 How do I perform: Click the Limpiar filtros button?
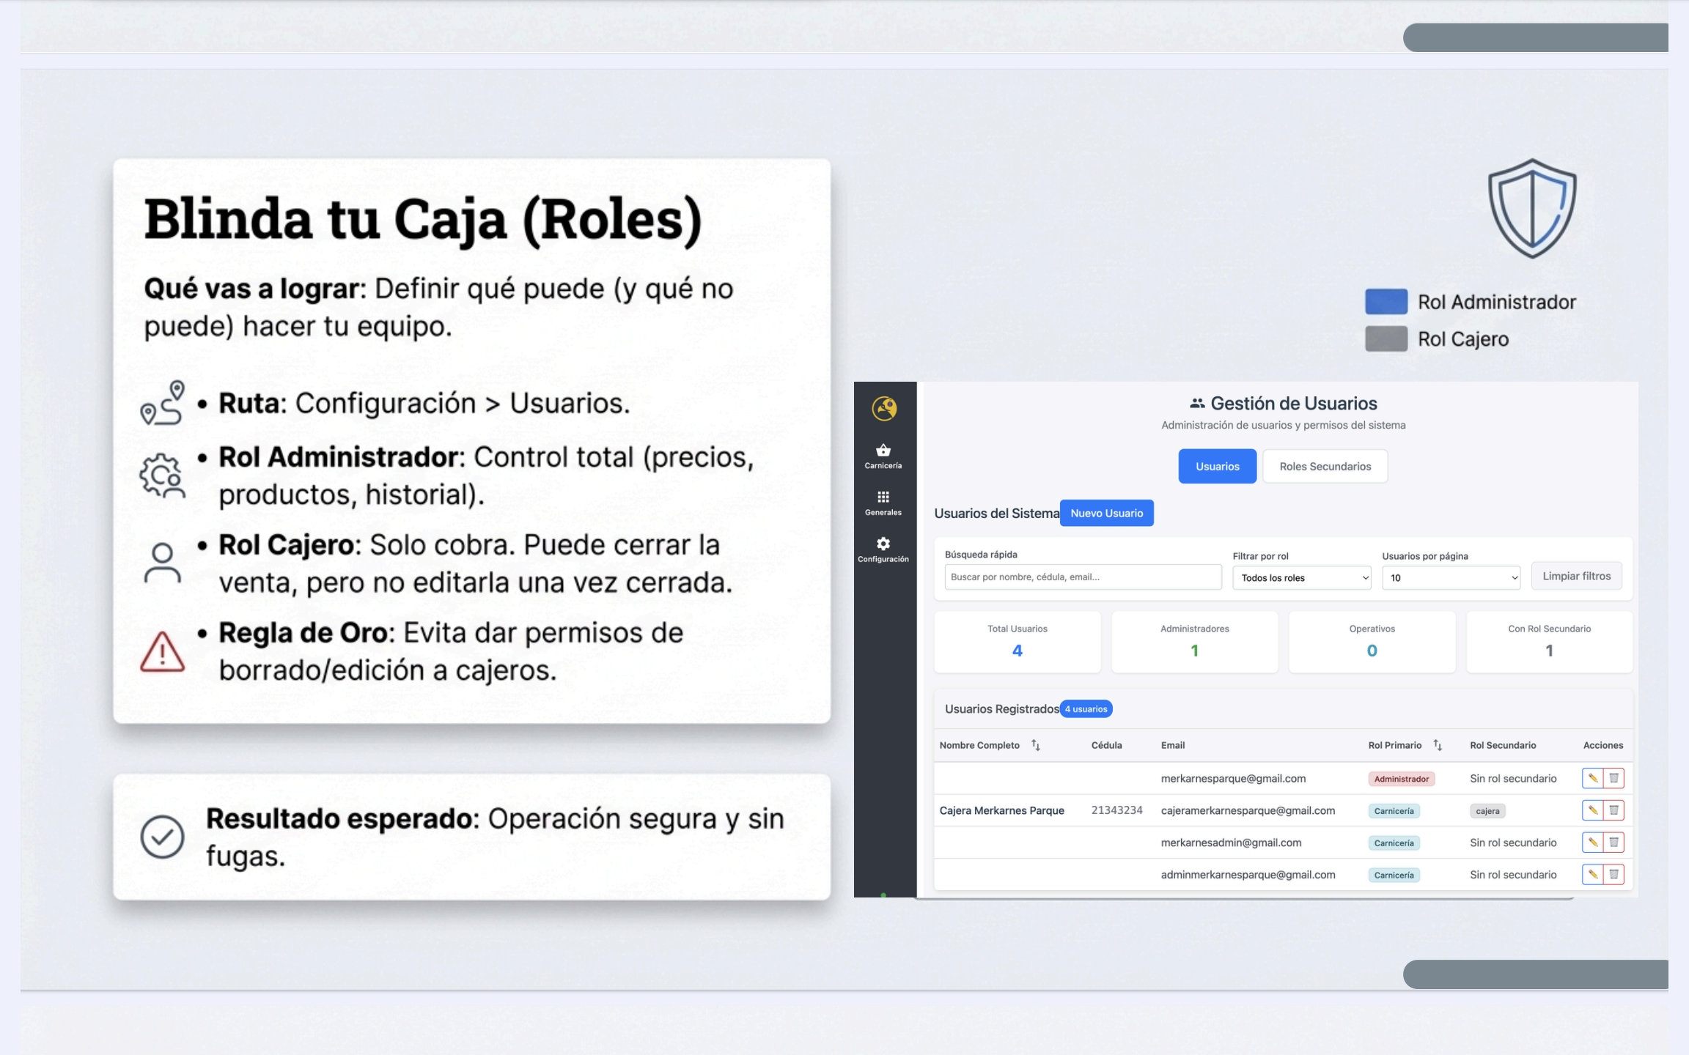1576,576
